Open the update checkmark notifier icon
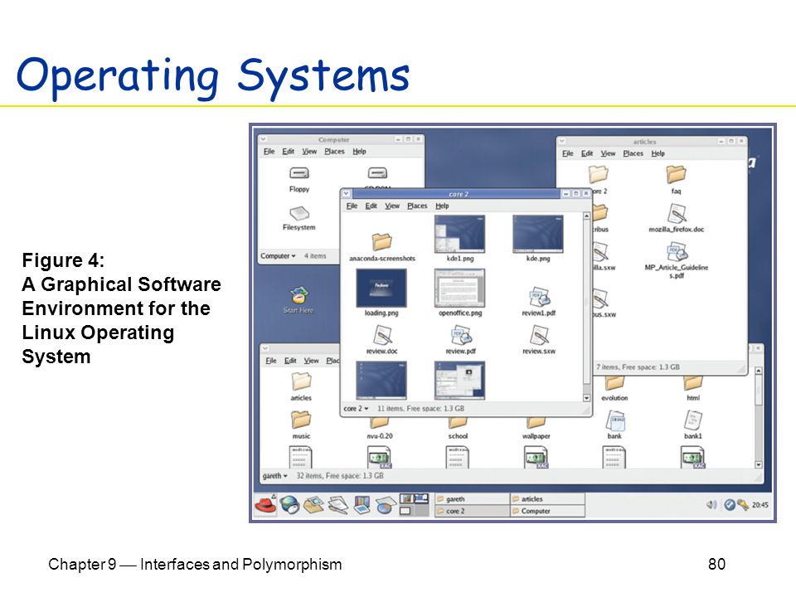 point(730,505)
